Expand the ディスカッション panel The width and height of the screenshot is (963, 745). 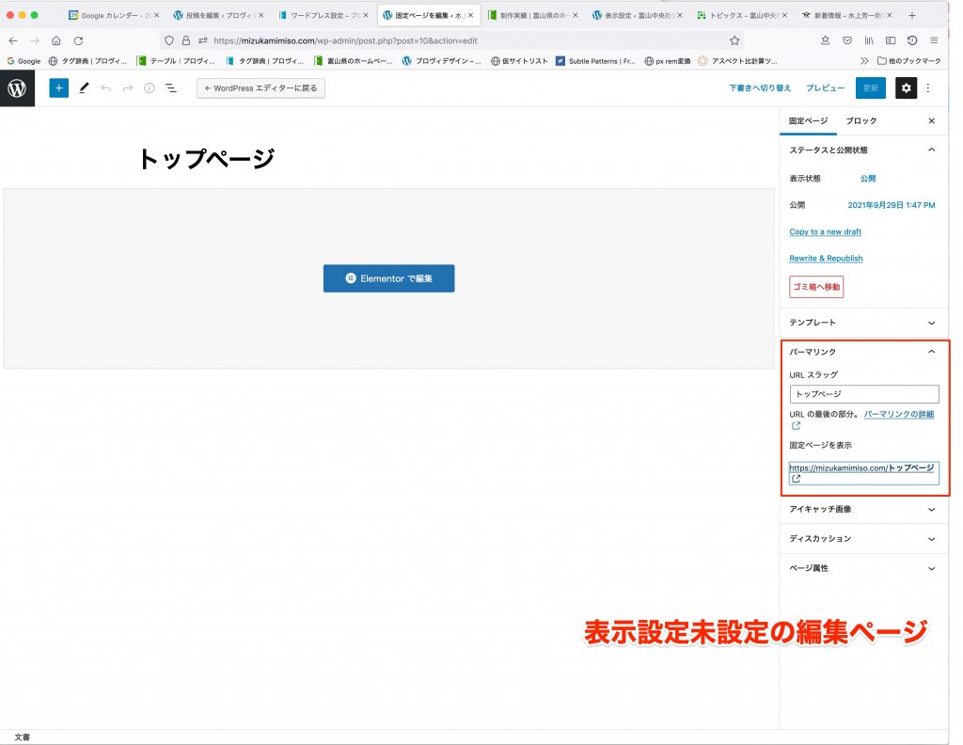[931, 539]
